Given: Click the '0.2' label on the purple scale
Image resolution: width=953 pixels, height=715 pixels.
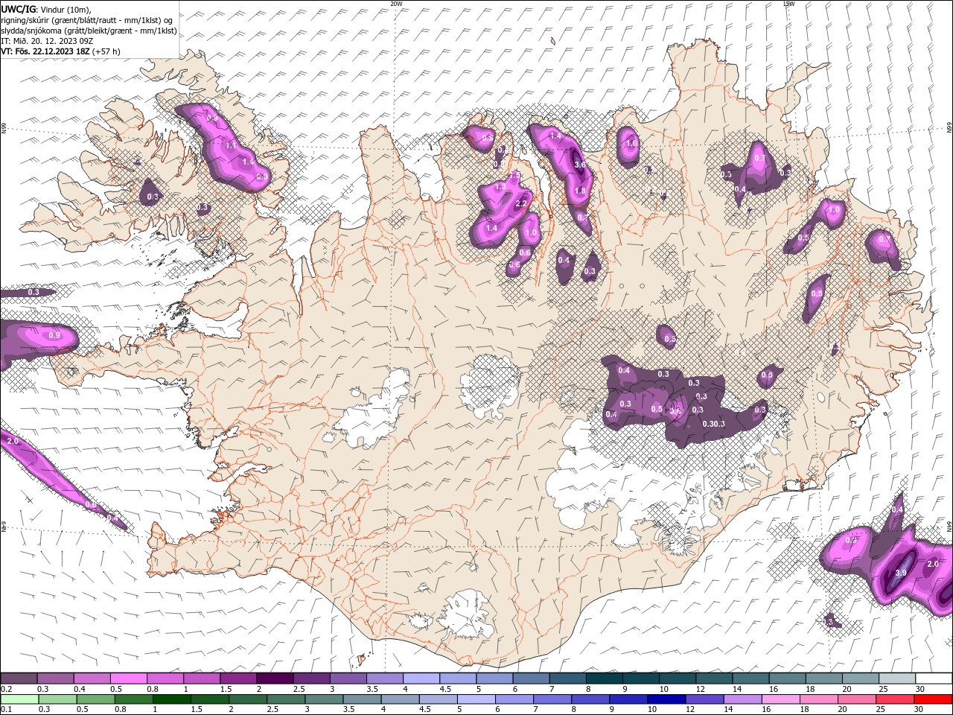Looking at the screenshot, I should pyautogui.click(x=6, y=689).
